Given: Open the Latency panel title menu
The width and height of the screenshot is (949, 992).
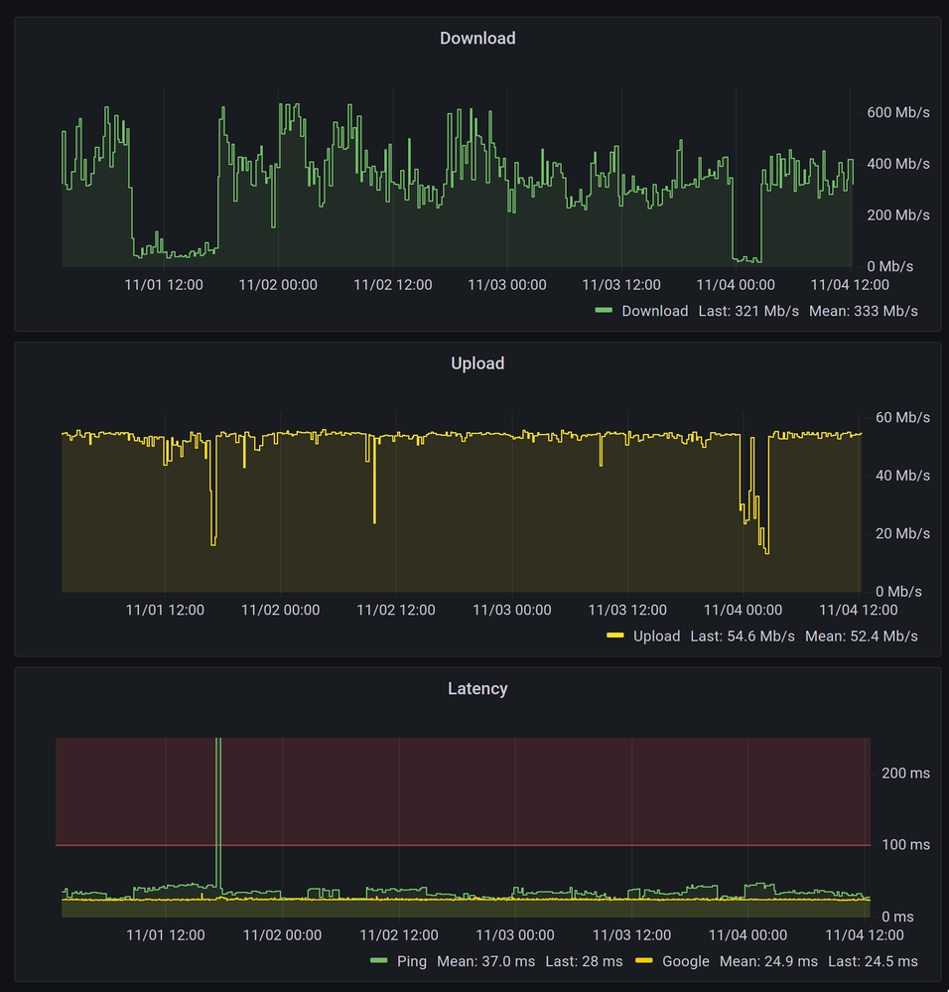Looking at the screenshot, I should (x=477, y=688).
